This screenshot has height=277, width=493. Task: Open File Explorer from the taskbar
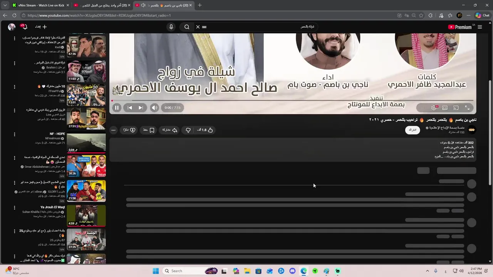point(247,271)
